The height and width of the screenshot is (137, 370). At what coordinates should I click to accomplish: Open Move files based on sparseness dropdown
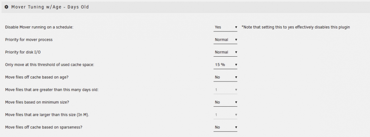225,127
